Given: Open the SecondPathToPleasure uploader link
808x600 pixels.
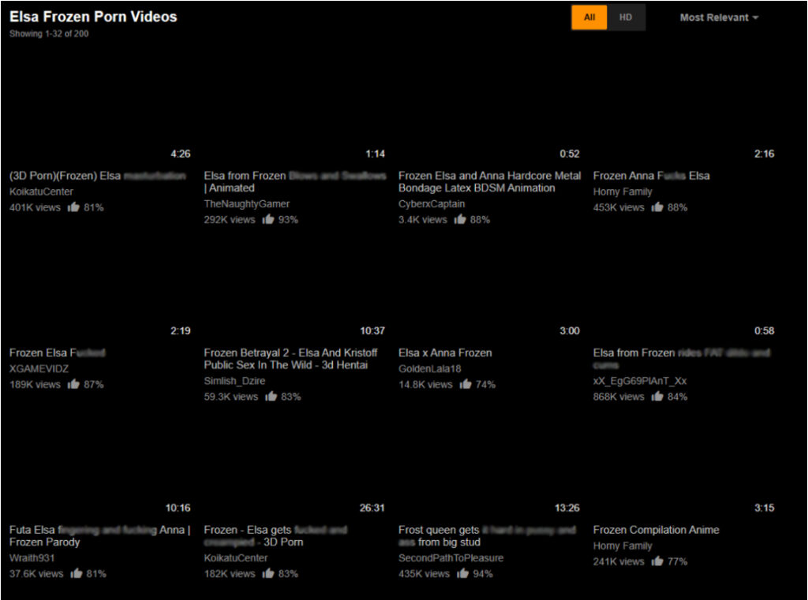Looking at the screenshot, I should 451,557.
